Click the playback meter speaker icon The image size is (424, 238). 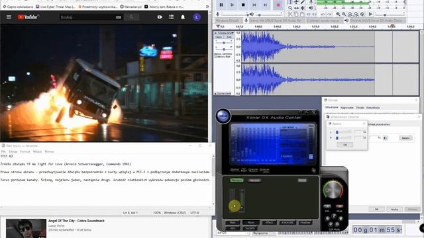click(311, 8)
